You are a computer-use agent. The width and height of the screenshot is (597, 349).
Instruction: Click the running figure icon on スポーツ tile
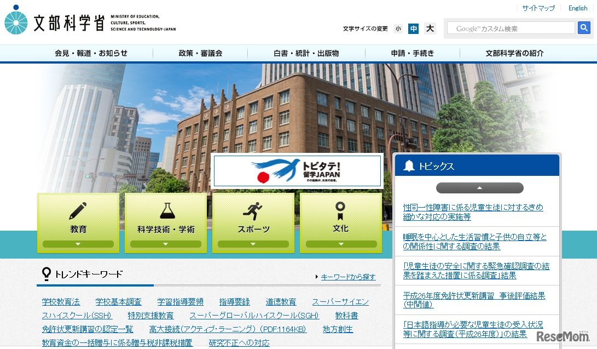pos(253,208)
